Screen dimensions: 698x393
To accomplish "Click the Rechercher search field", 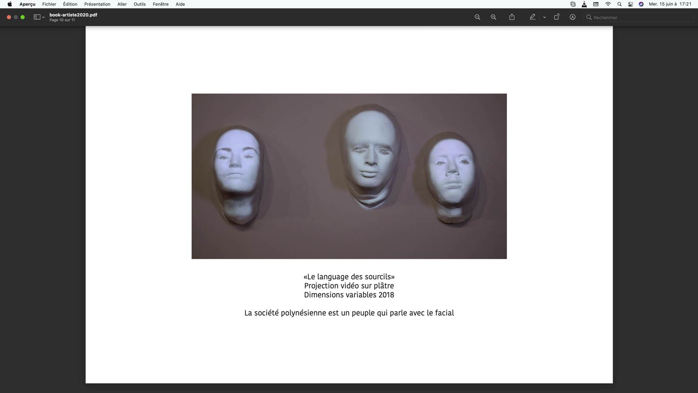I will (x=638, y=17).
